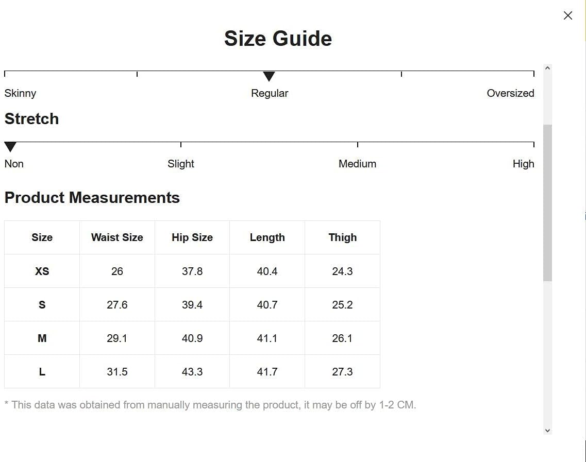Click the Thigh column header
The width and height of the screenshot is (586, 462).
pos(342,237)
